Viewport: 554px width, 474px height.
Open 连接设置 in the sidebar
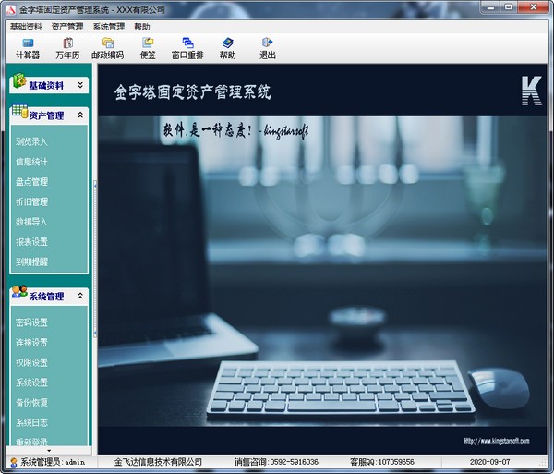click(x=31, y=343)
